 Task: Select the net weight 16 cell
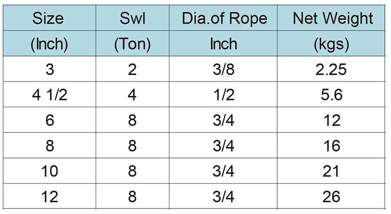(x=331, y=145)
